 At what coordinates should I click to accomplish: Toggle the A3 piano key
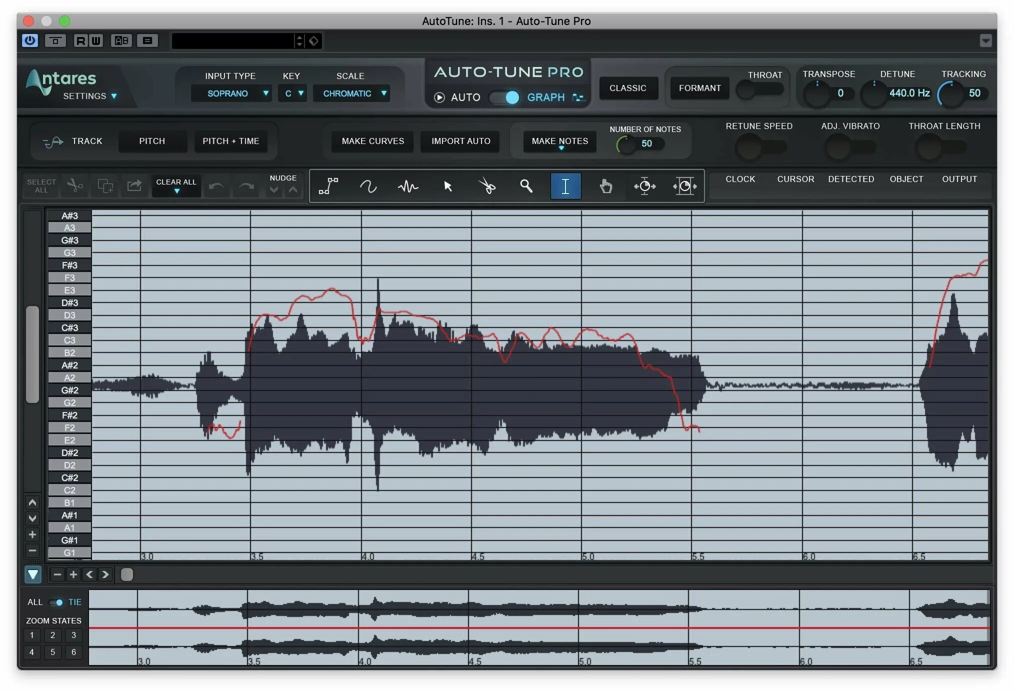(69, 228)
